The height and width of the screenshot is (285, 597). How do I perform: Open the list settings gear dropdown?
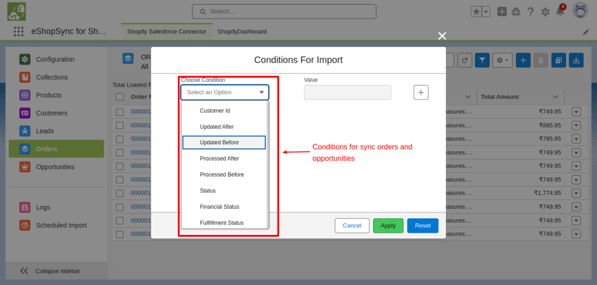point(503,60)
